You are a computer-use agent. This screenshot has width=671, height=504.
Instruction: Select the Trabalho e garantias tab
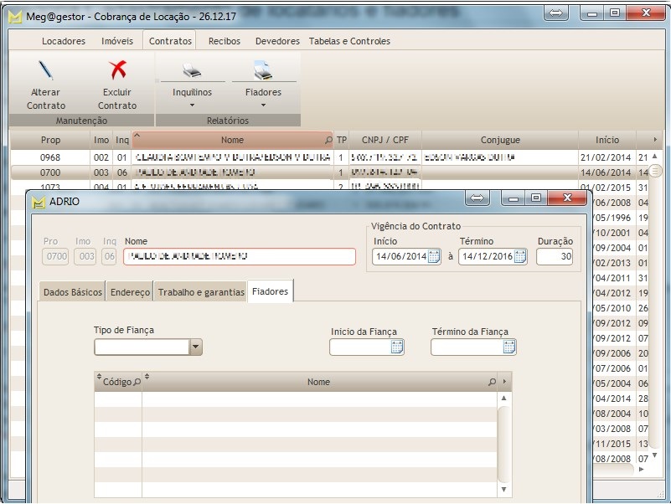click(x=199, y=292)
